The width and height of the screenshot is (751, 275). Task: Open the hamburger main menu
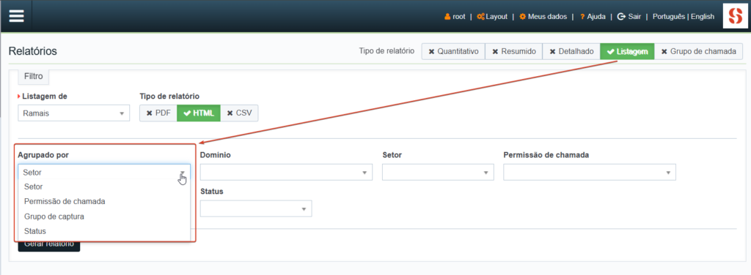[16, 16]
